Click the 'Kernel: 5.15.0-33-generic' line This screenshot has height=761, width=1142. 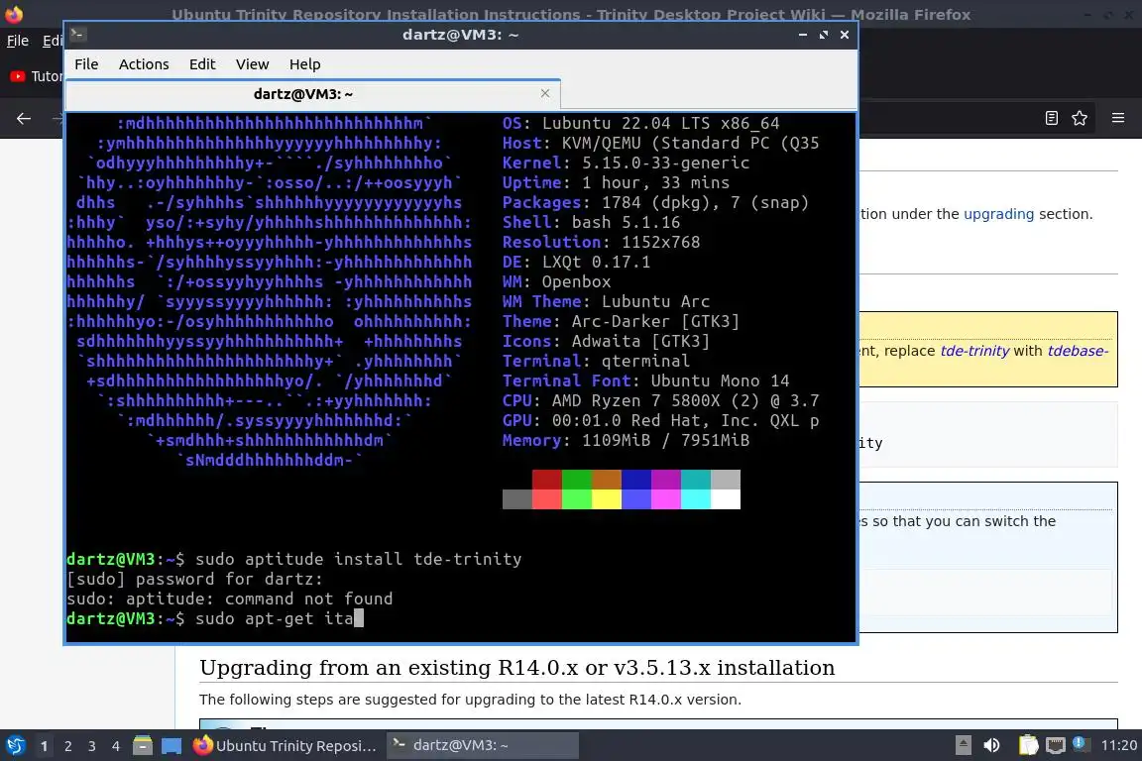click(626, 163)
